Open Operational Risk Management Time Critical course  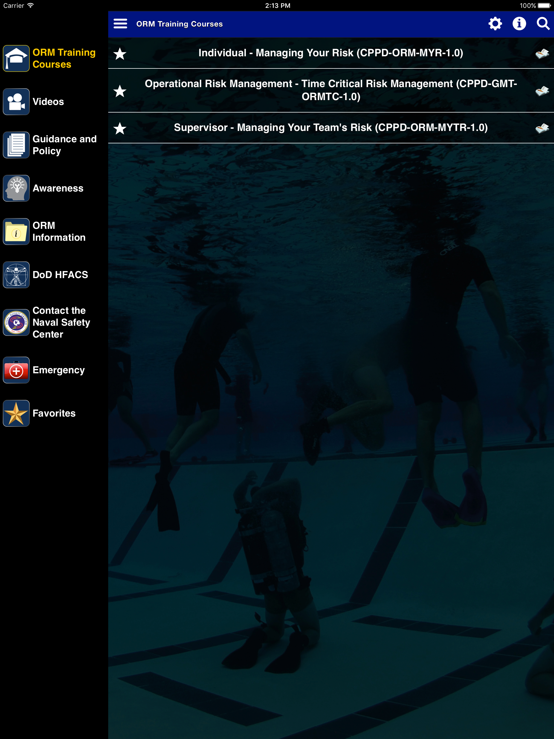pos(331,90)
